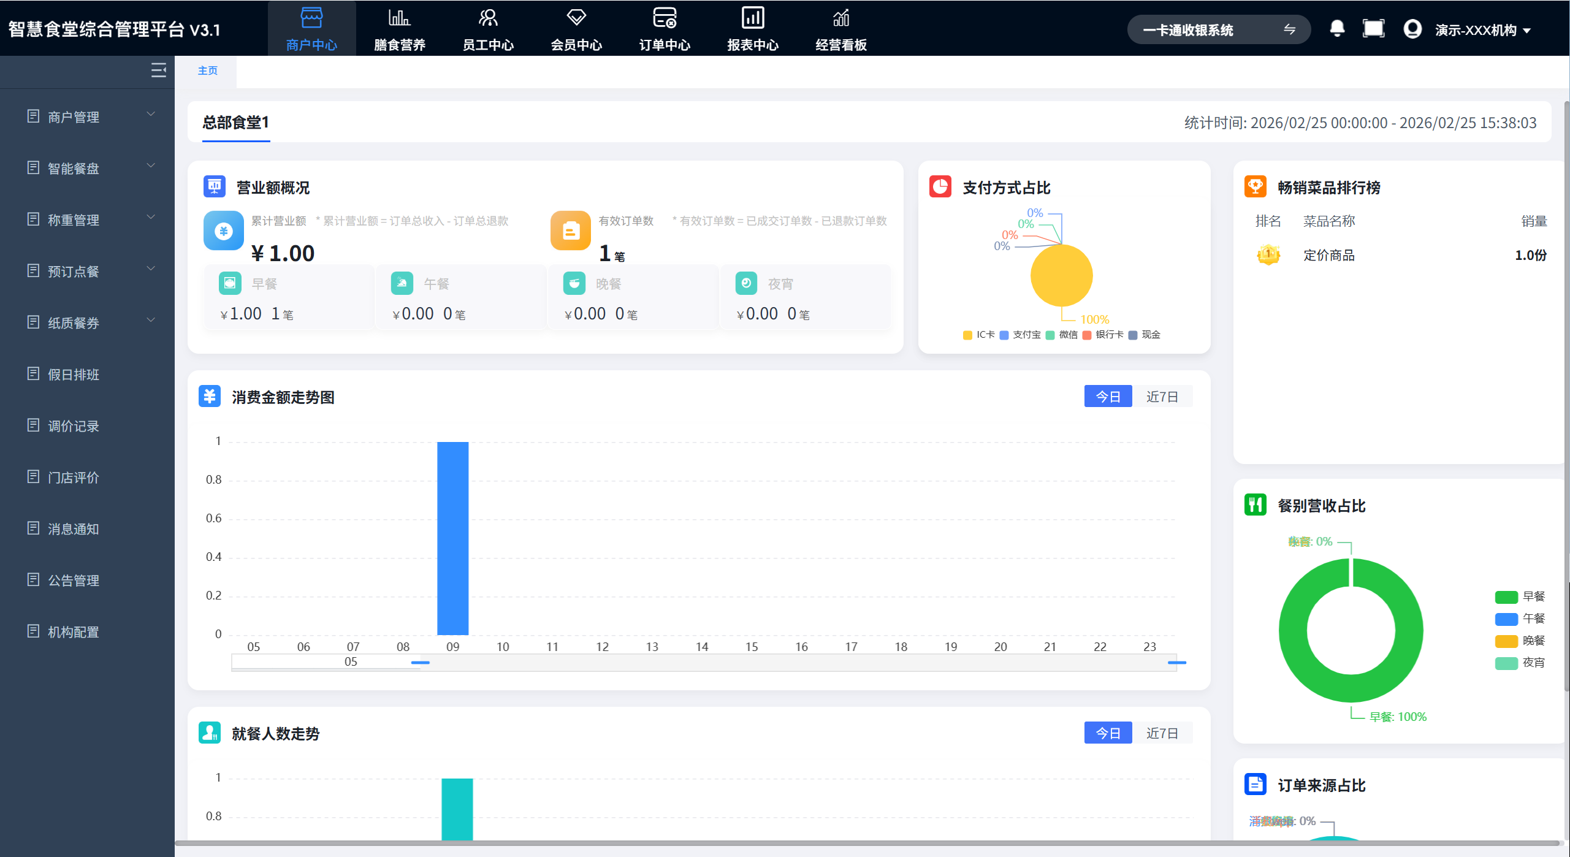This screenshot has height=857, width=1570.
Task: Open the 员工中心 people icon
Action: click(488, 18)
